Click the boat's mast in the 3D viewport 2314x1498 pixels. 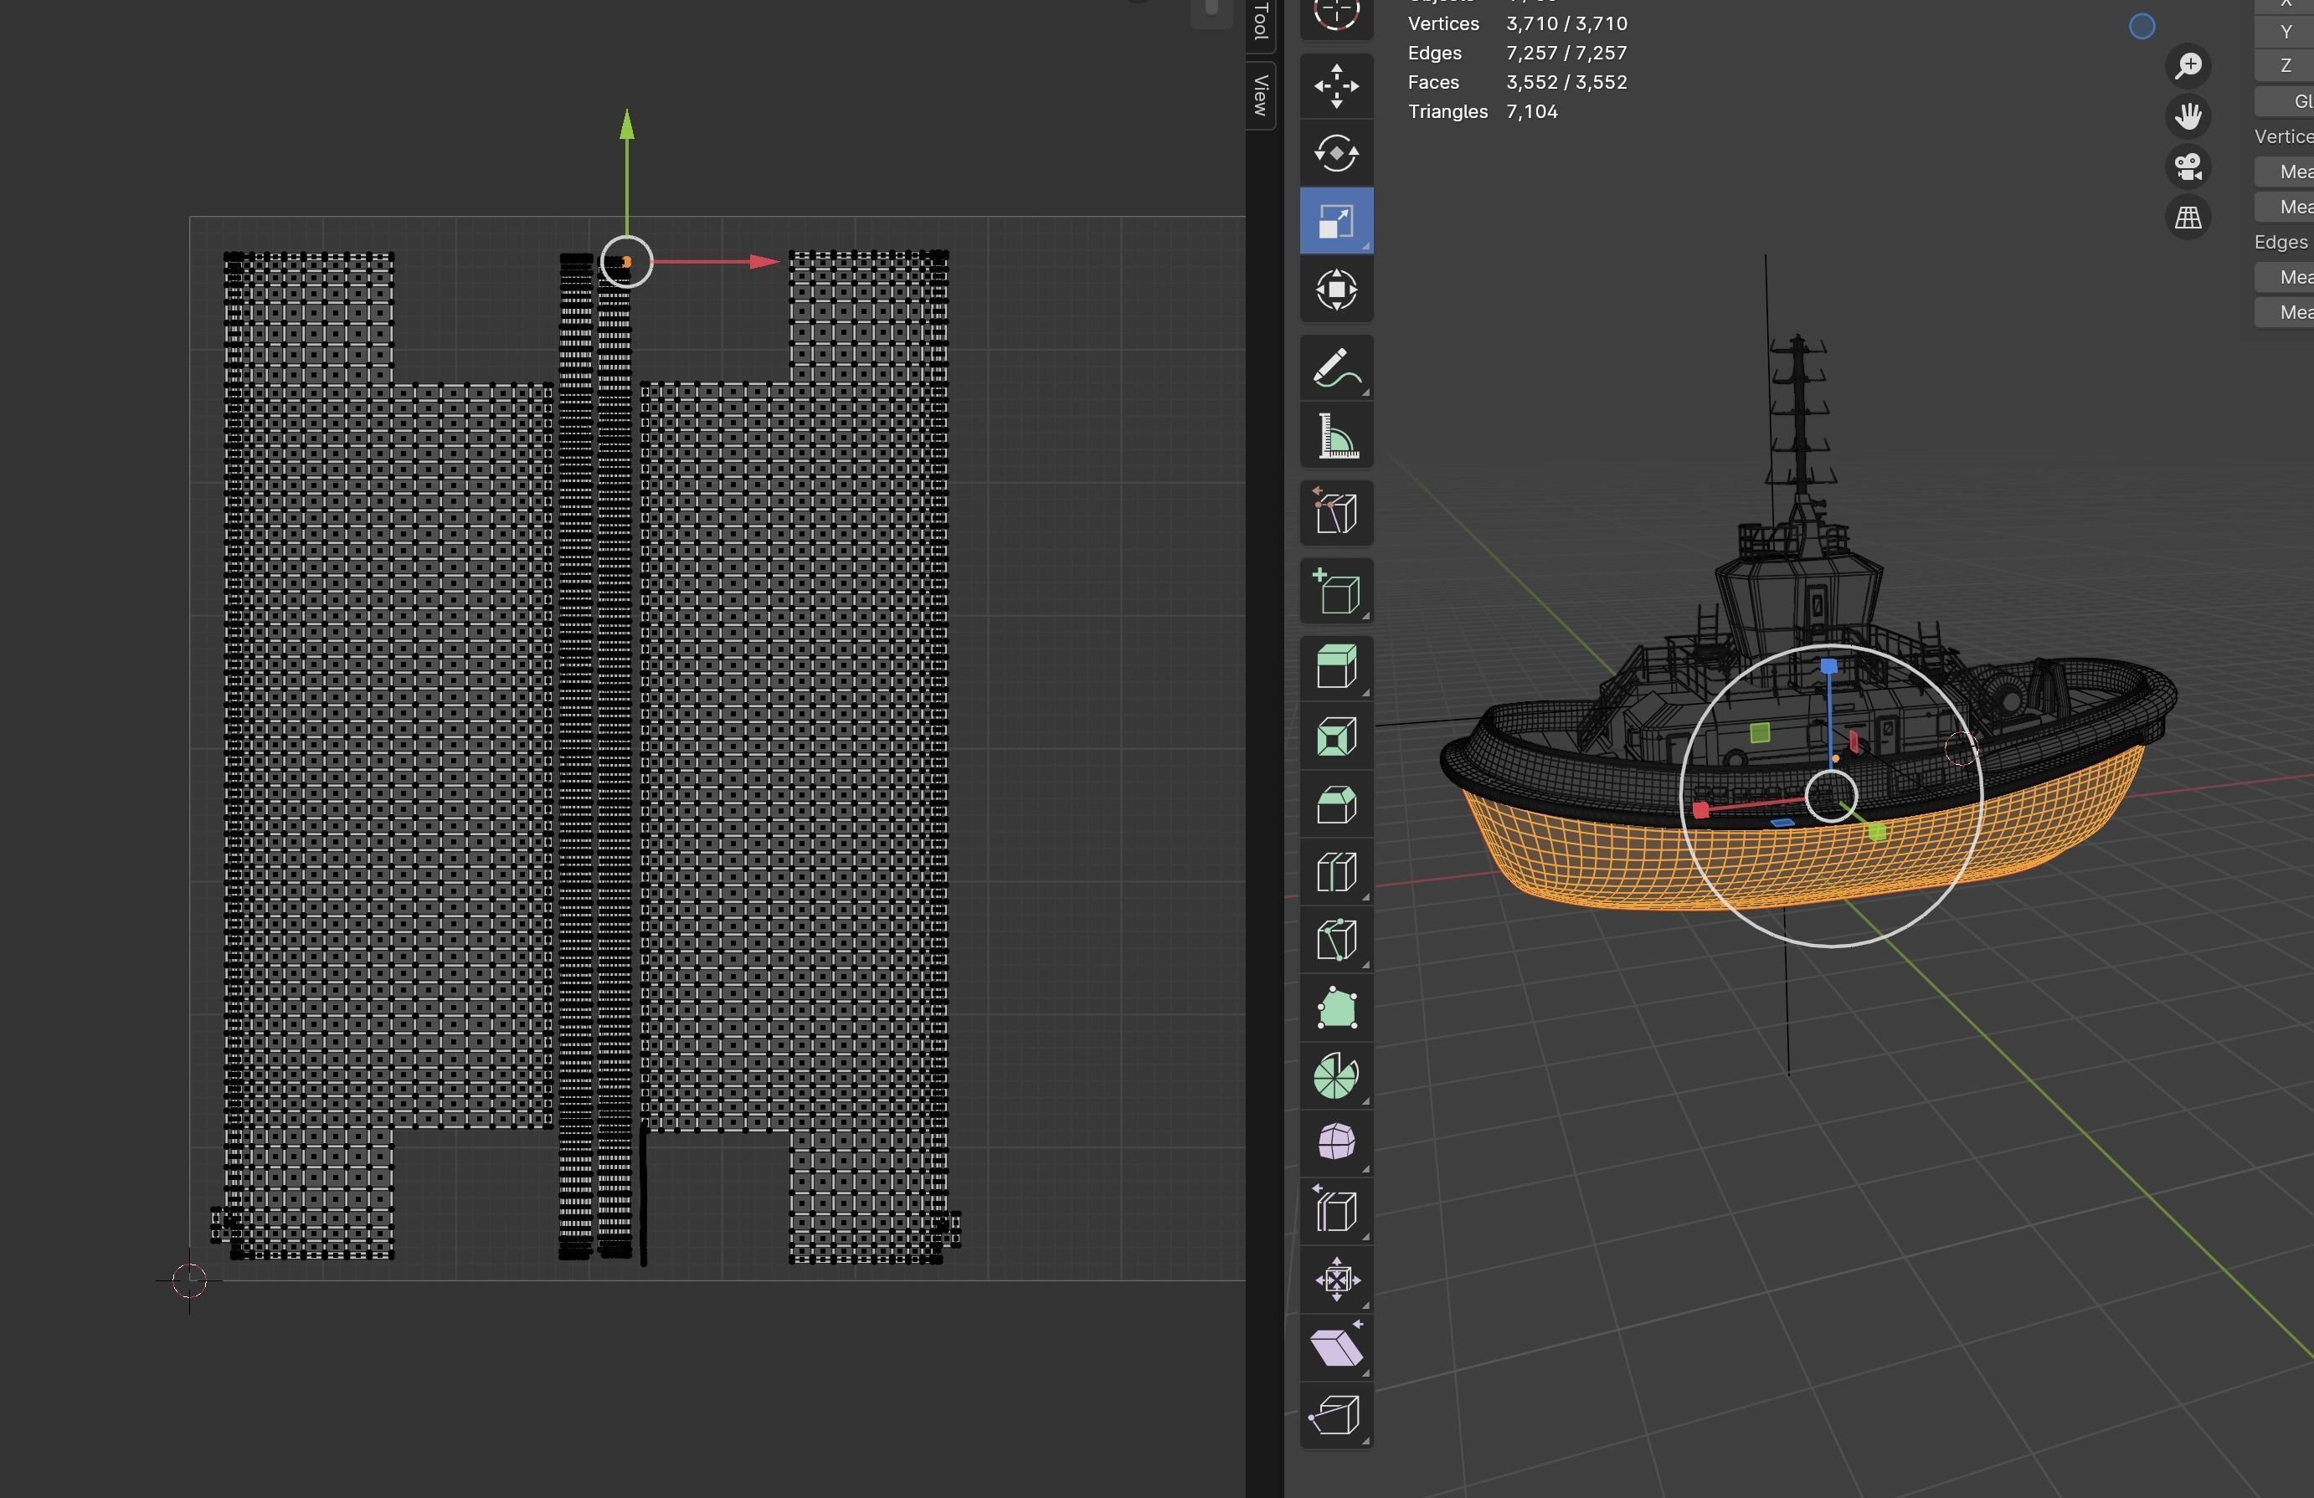tap(1800, 418)
